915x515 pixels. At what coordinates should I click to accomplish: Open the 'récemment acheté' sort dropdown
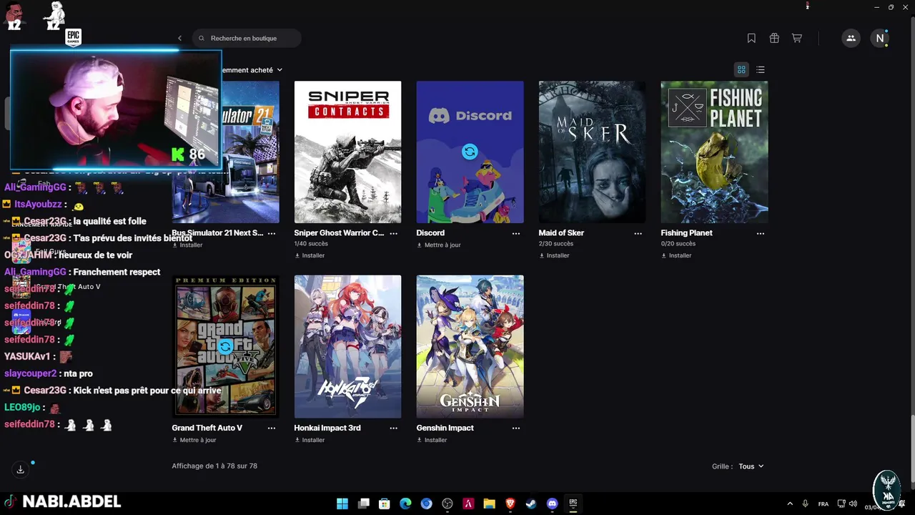point(252,70)
